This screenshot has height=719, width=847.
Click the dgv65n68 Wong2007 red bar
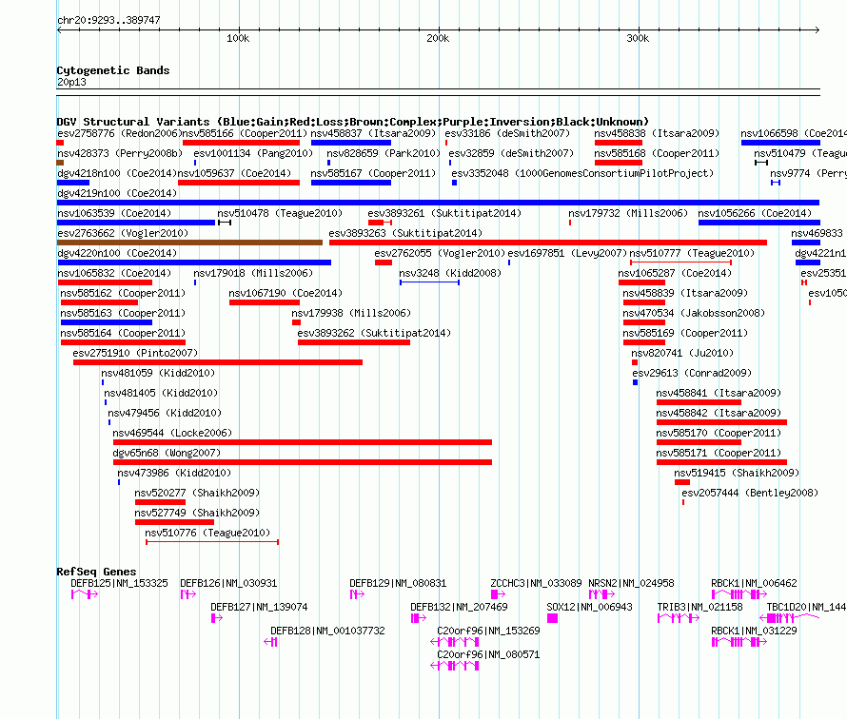pos(303,462)
